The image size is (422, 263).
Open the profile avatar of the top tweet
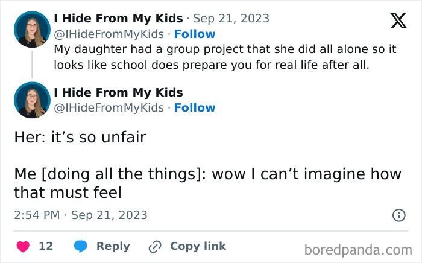click(31, 28)
